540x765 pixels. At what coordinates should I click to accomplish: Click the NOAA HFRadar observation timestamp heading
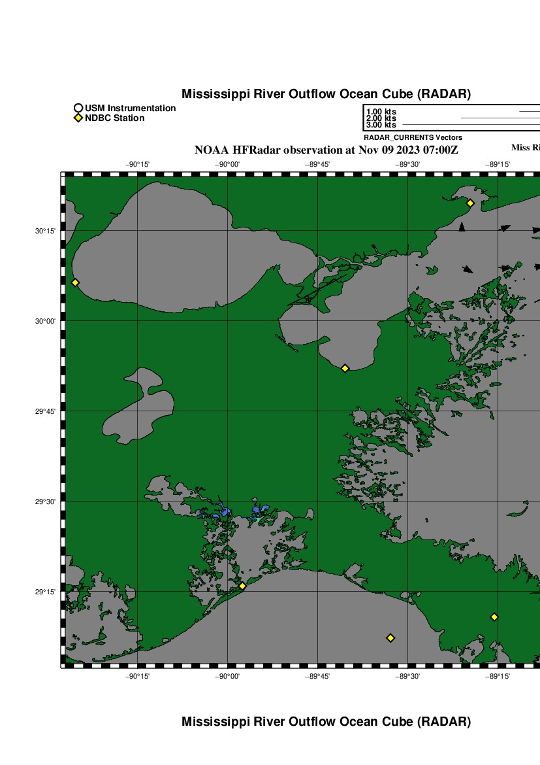(326, 150)
